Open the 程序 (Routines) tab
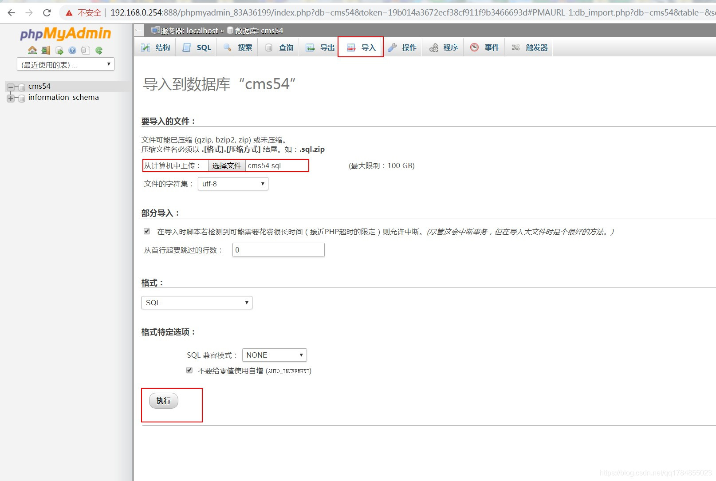716x481 pixels. coord(443,47)
